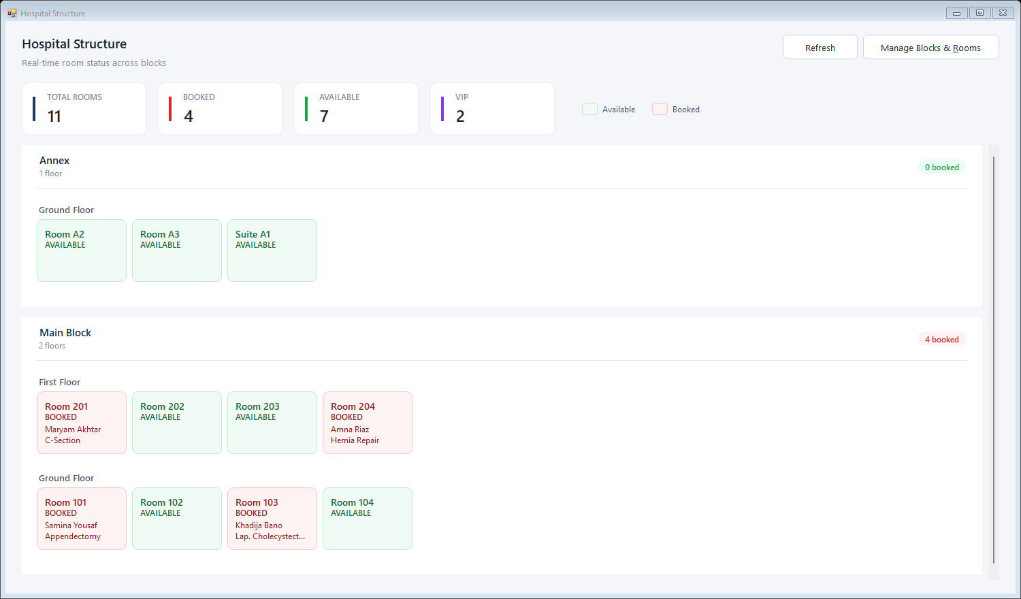Select the Room A3 card
The width and height of the screenshot is (1021, 599).
pyautogui.click(x=177, y=250)
